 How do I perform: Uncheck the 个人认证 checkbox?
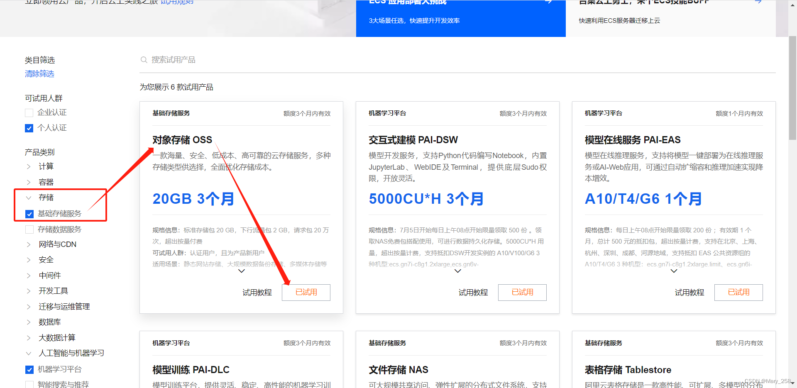(x=29, y=128)
